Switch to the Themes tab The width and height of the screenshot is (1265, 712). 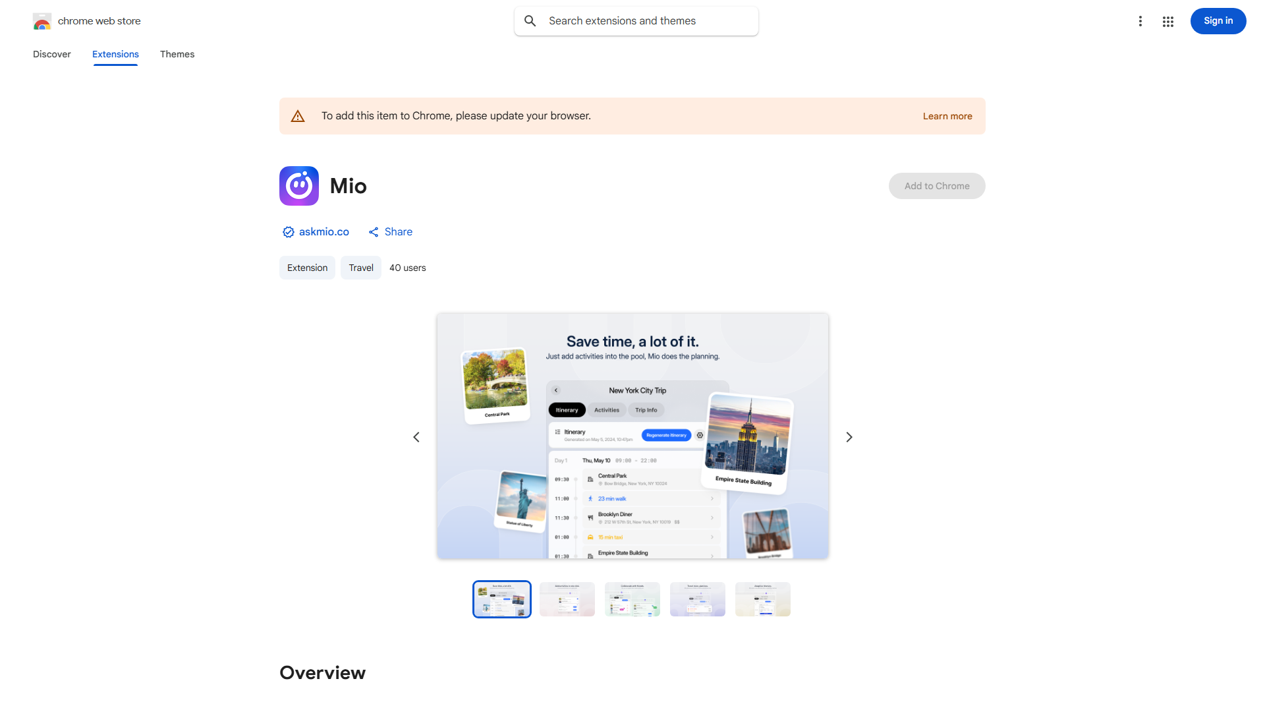tap(177, 54)
